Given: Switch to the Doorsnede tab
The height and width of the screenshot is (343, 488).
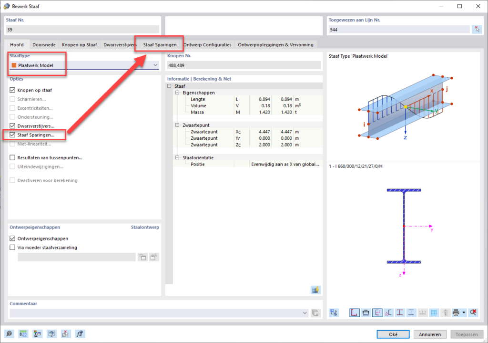Looking at the screenshot, I should pos(44,44).
